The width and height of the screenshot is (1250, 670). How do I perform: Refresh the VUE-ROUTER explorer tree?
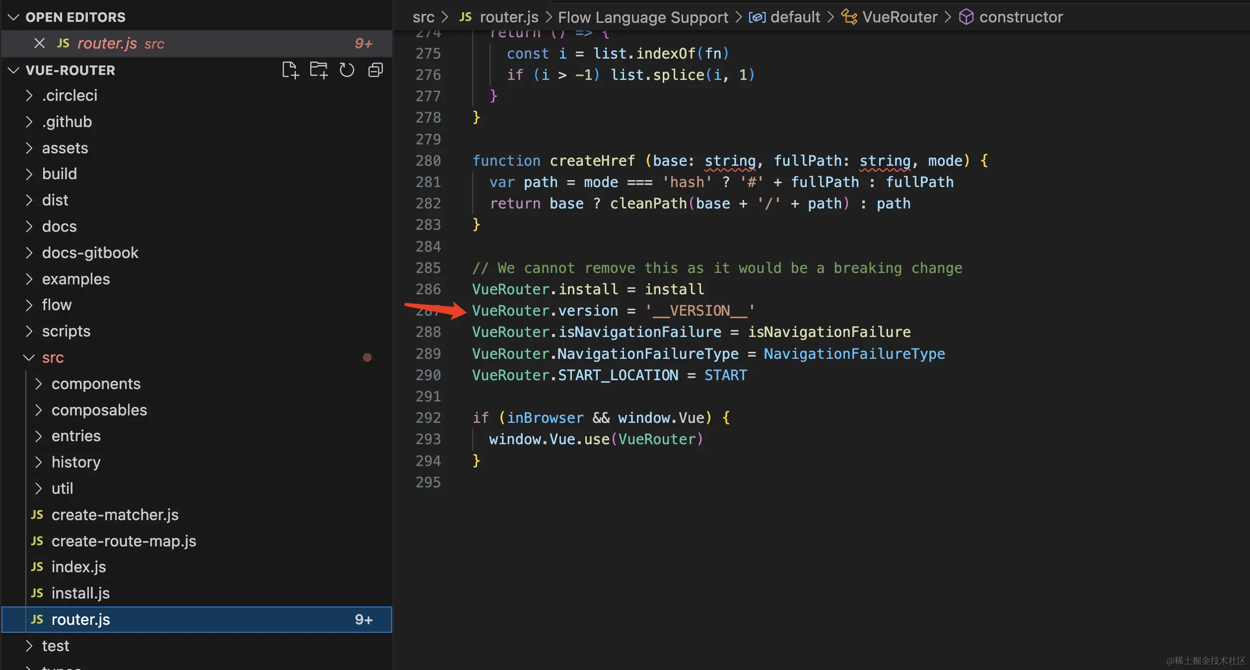(347, 70)
